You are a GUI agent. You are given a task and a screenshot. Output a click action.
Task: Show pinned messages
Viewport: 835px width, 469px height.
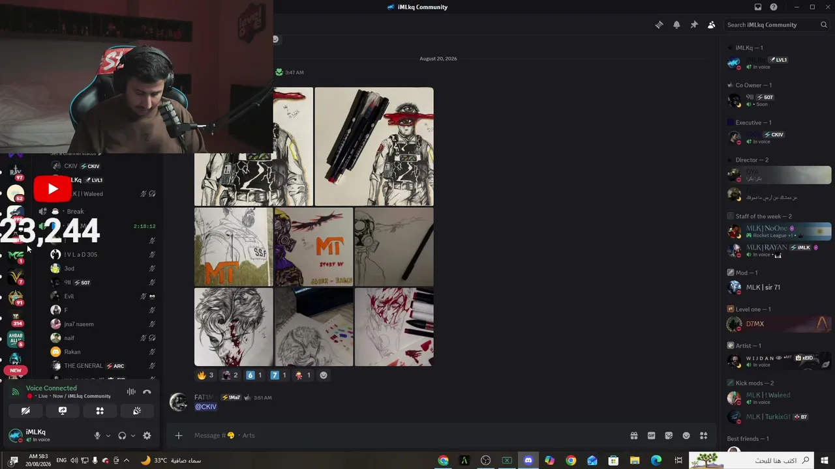pyautogui.click(x=694, y=25)
